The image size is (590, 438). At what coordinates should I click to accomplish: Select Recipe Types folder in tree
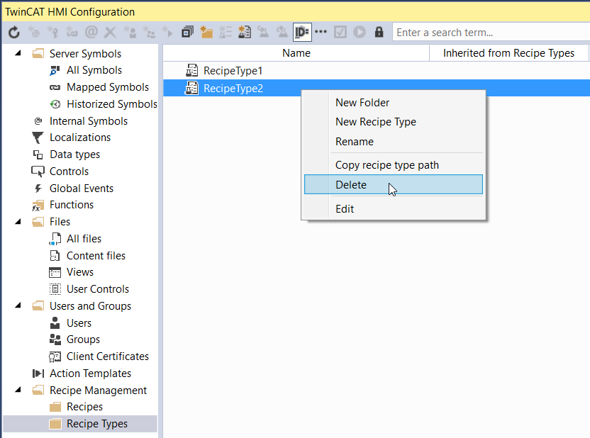coord(97,424)
